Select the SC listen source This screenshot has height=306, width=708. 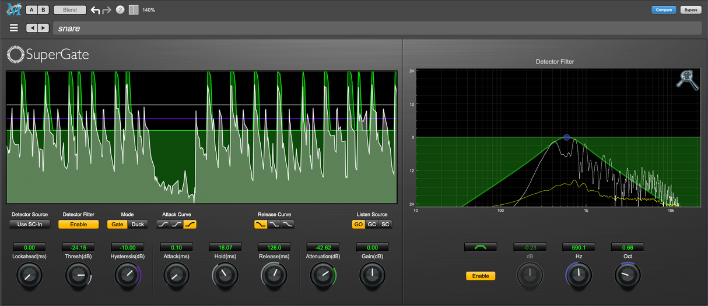[385, 225]
